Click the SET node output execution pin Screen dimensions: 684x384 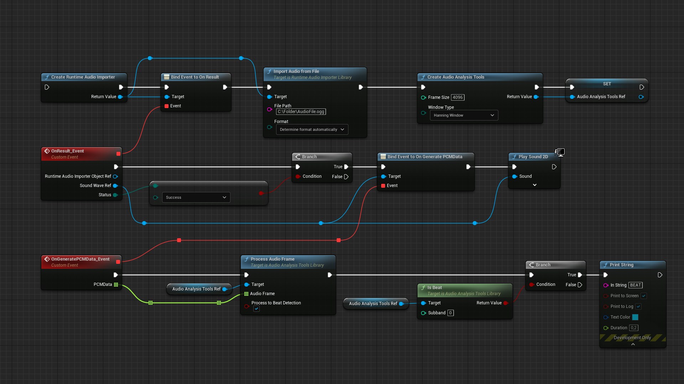pos(642,87)
